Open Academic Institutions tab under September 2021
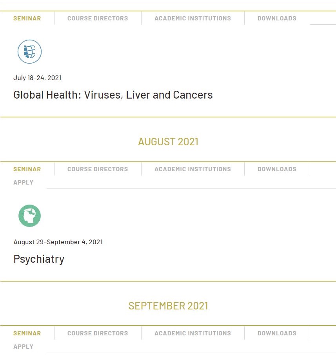Screen dimensions: 336x355 193,333
